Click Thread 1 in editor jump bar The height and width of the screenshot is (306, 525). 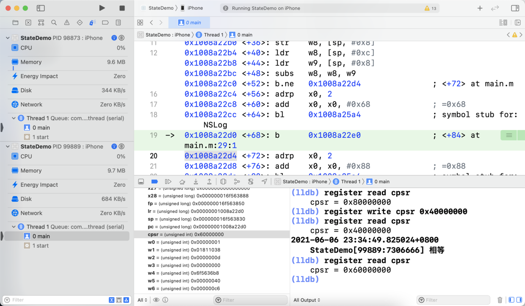pyautogui.click(x=210, y=35)
